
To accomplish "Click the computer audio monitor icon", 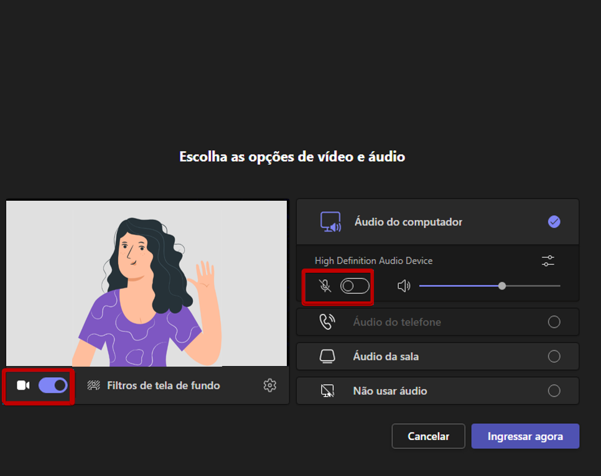I will (x=330, y=222).
